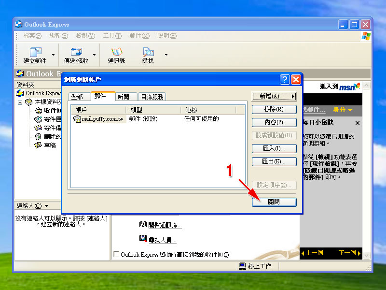Click the 開啟通訊錄 link
The width and height of the screenshot is (386, 290).
pos(165,225)
